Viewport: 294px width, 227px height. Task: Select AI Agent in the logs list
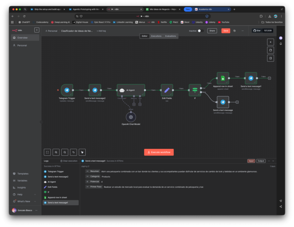(x=60, y=182)
